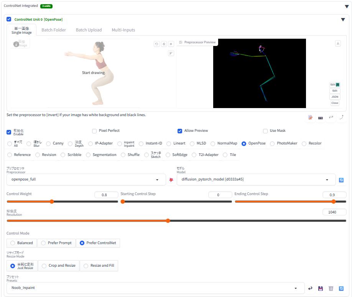Click the webcam camera icon
The image size is (352, 297).
click(x=321, y=118)
